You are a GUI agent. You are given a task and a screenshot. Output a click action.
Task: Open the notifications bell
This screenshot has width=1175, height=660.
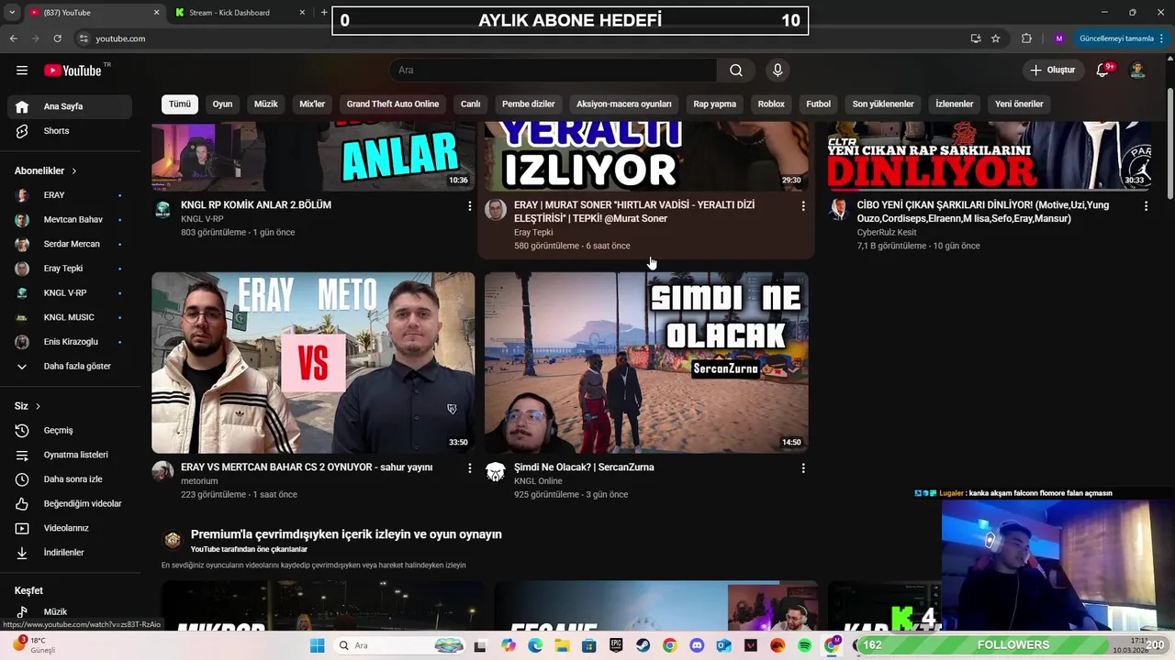click(x=1102, y=71)
